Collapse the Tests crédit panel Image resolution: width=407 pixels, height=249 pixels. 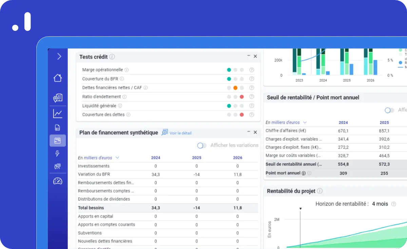coord(249,56)
